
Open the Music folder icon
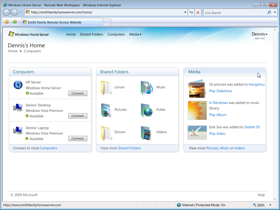pyautogui.click(x=147, y=88)
